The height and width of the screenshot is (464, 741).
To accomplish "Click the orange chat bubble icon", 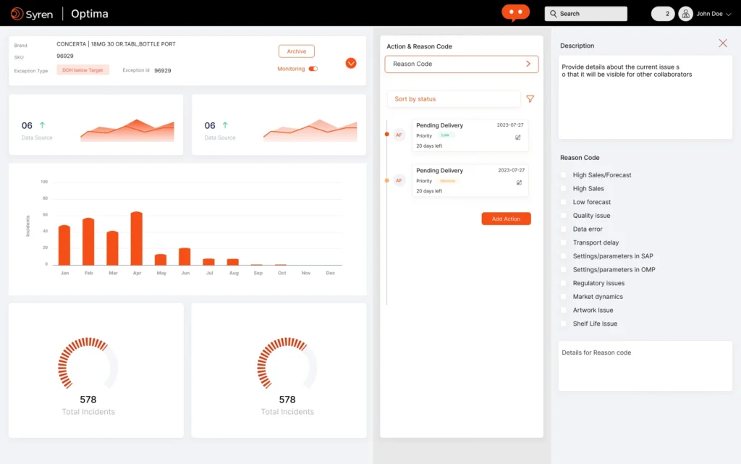I will click(515, 13).
